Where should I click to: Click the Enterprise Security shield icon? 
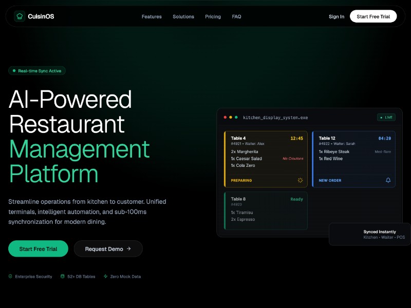pos(10,276)
